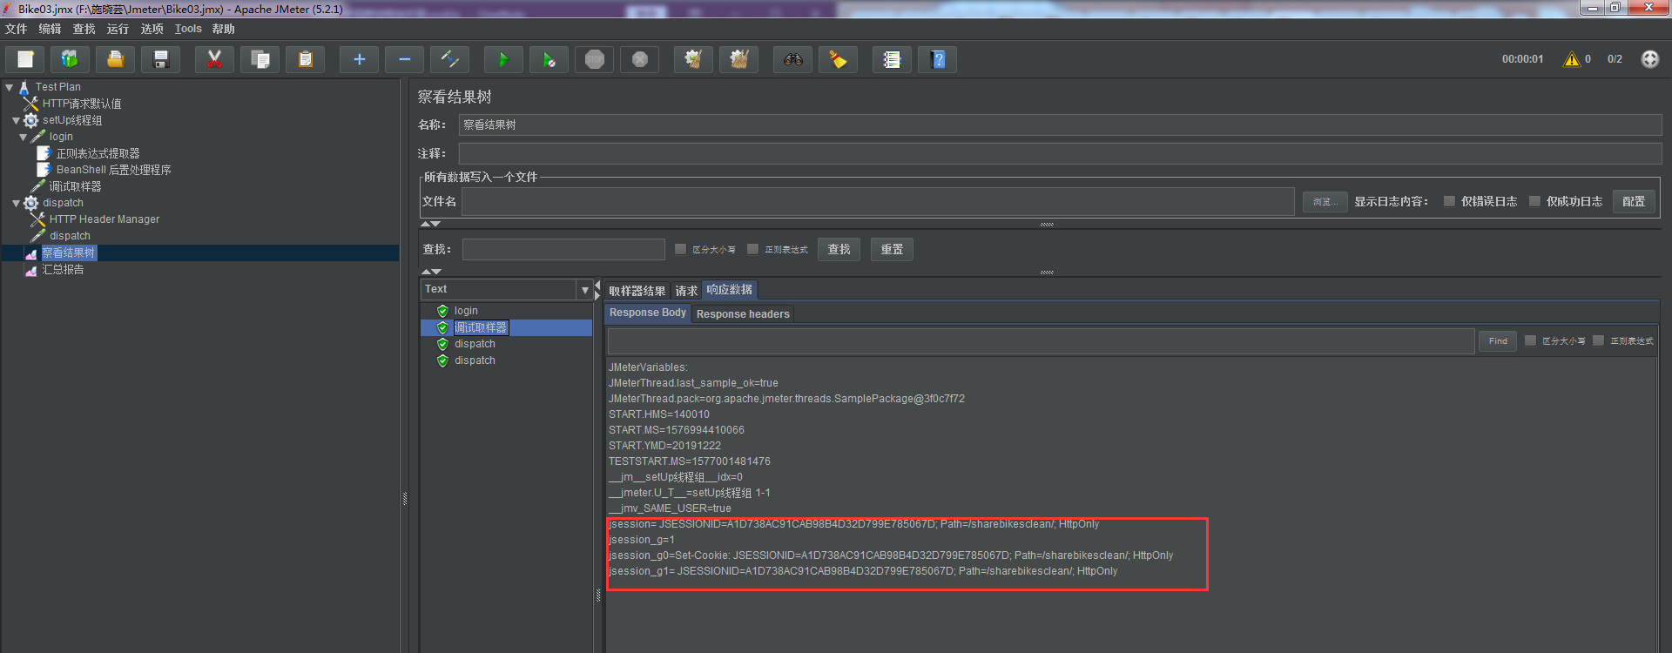Open the 编辑 menu

[50, 29]
